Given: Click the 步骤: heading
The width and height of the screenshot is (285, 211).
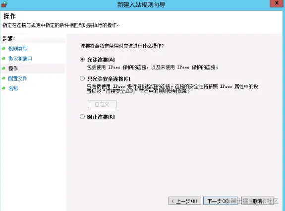Looking at the screenshot, I should (8, 38).
